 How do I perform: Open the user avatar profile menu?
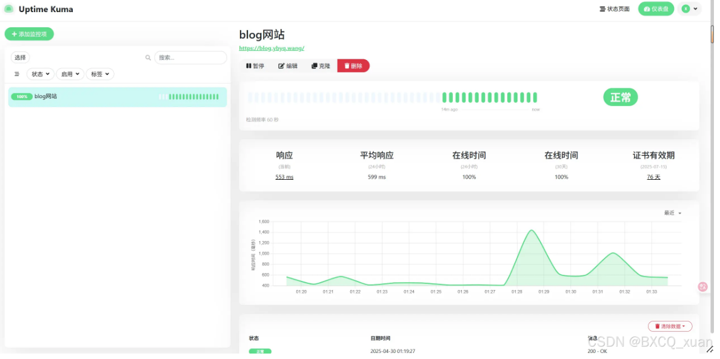pyautogui.click(x=690, y=8)
